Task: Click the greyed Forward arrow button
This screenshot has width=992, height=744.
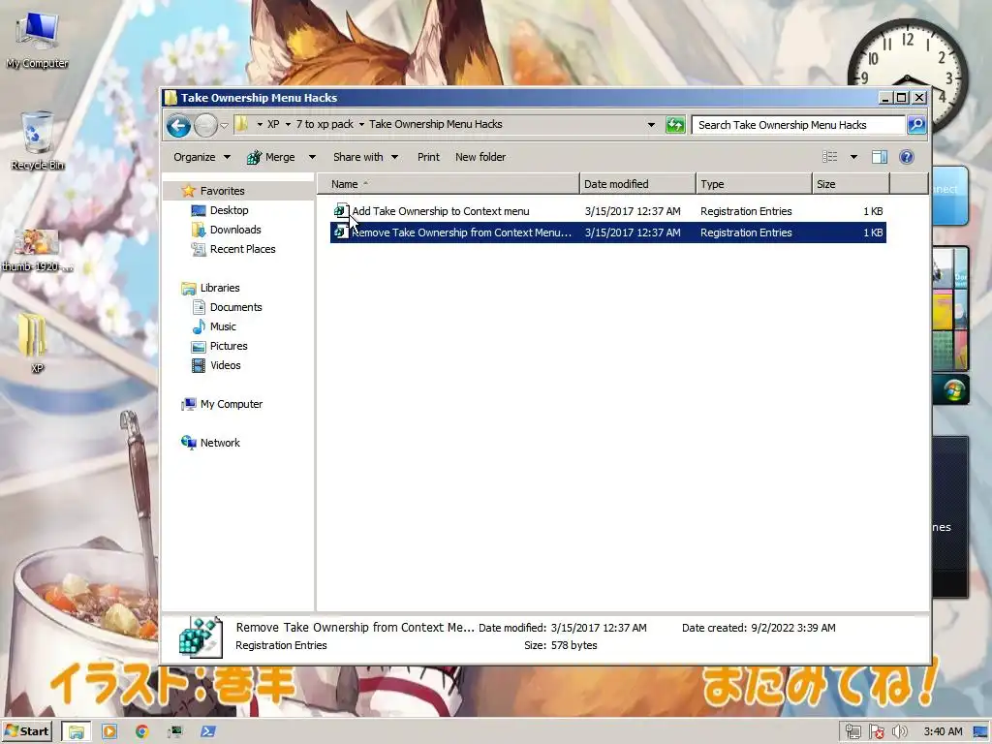Action: pos(205,125)
